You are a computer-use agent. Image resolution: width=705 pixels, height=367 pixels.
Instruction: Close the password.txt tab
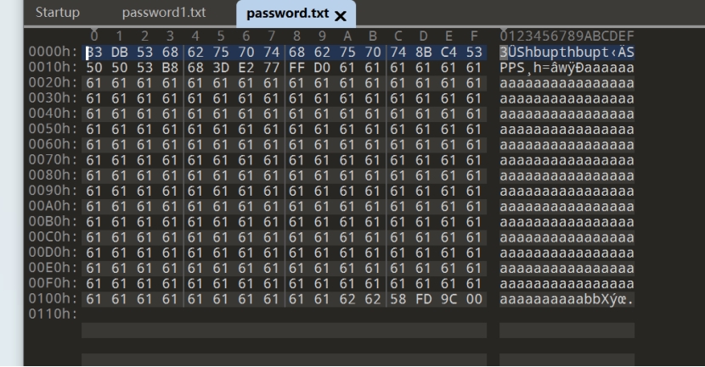point(341,16)
